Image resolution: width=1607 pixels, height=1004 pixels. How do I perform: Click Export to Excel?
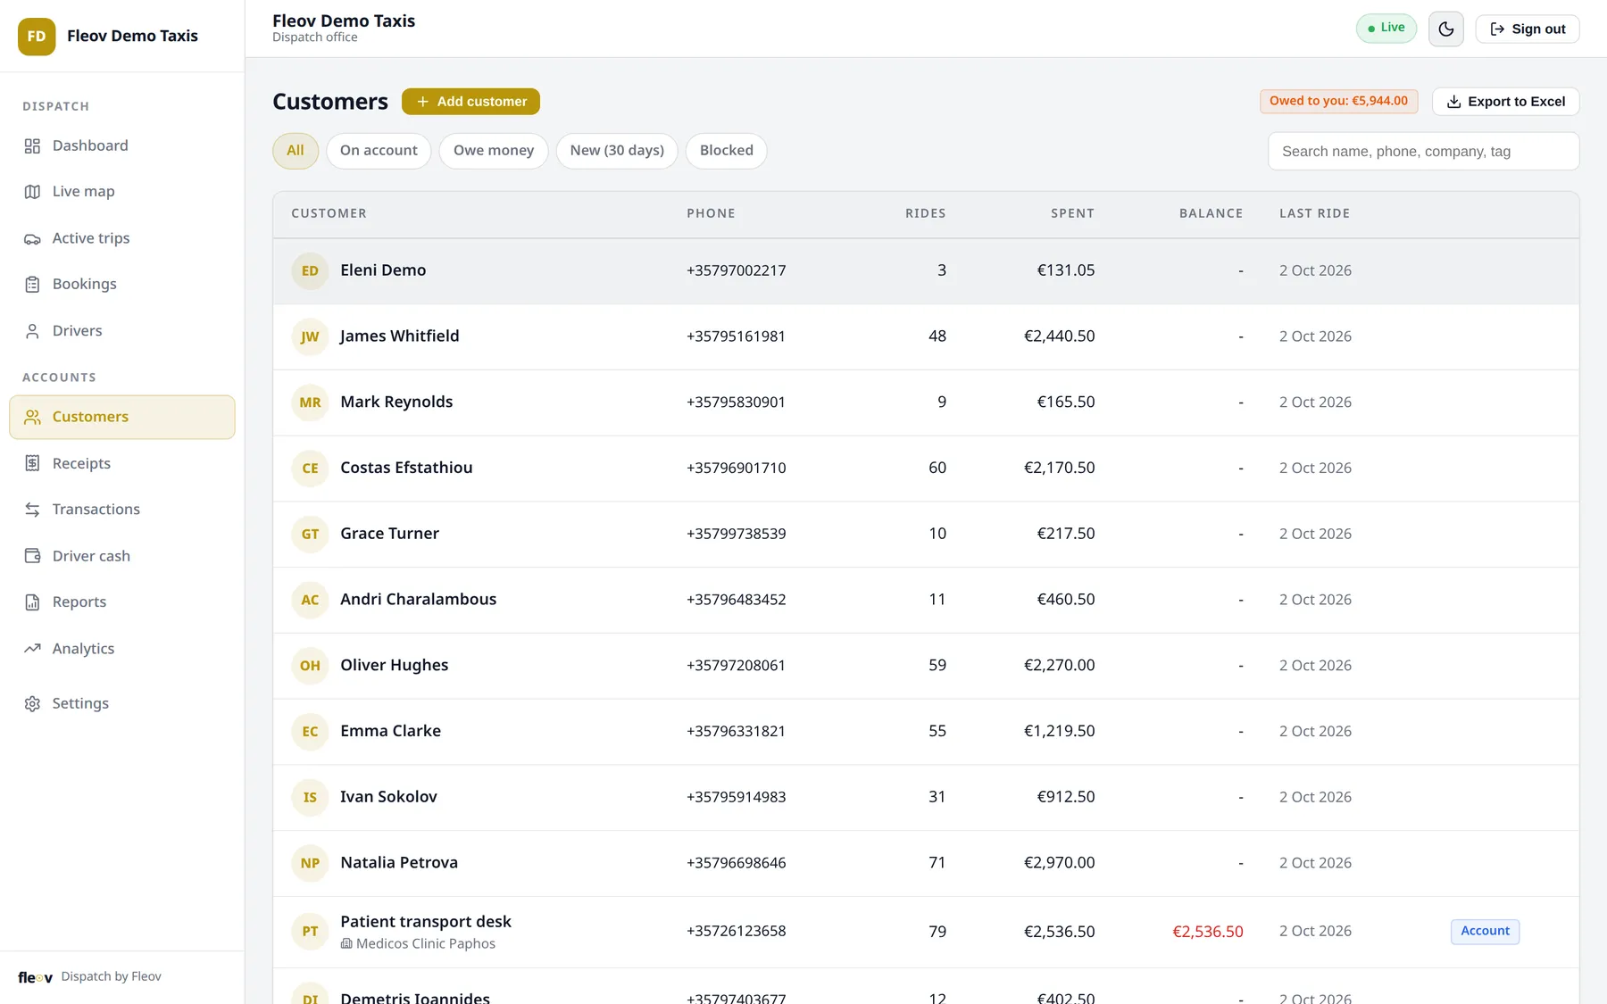click(1505, 102)
